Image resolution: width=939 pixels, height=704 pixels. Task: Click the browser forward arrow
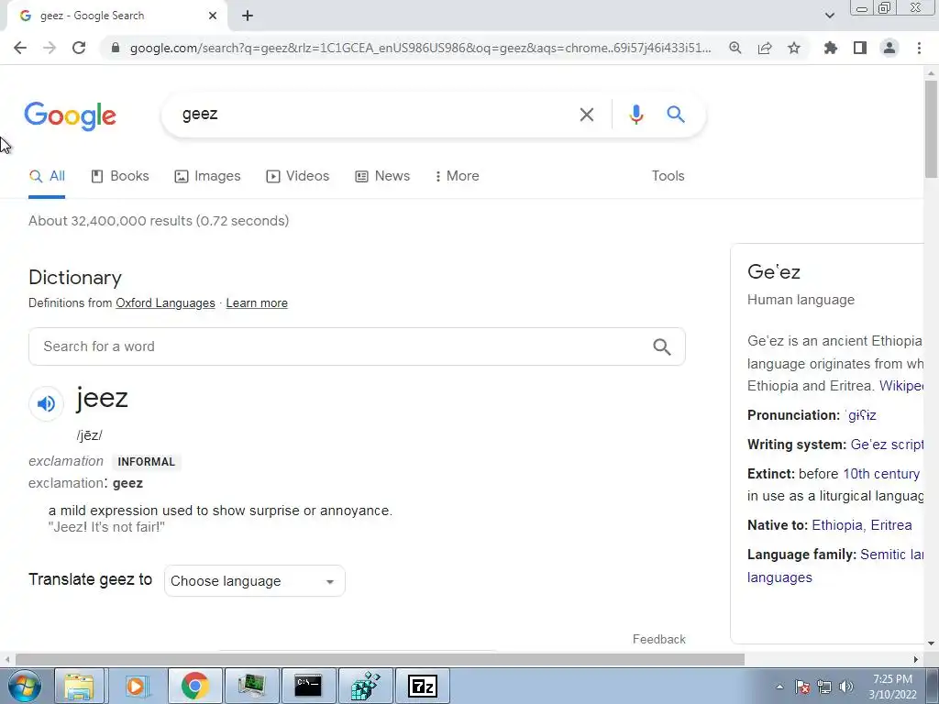(50, 48)
